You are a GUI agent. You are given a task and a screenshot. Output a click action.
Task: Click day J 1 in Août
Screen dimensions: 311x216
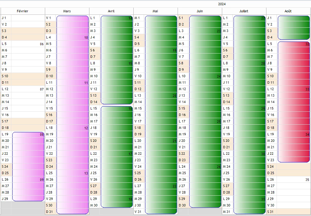pyautogui.click(x=269, y=18)
